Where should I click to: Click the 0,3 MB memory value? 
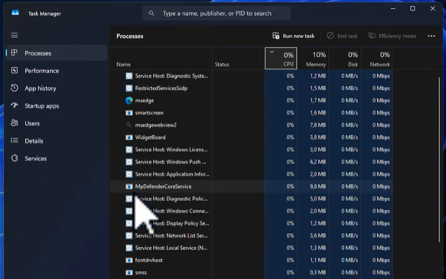[318, 272]
